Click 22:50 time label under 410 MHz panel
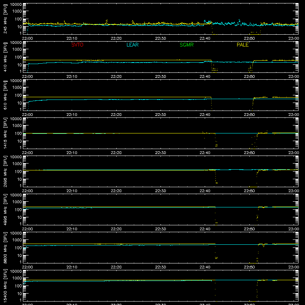 pyautogui.click(x=249, y=77)
